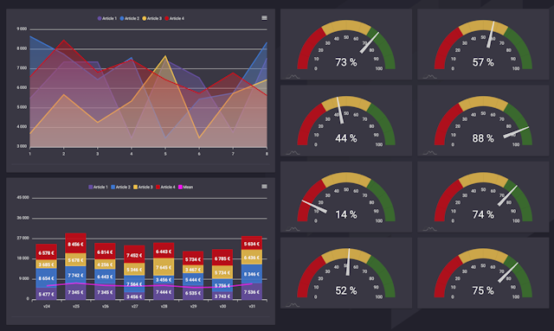Click sparkline icon in the 14 % gauge
Screen dimensions: 554x331
pyautogui.click(x=293, y=229)
